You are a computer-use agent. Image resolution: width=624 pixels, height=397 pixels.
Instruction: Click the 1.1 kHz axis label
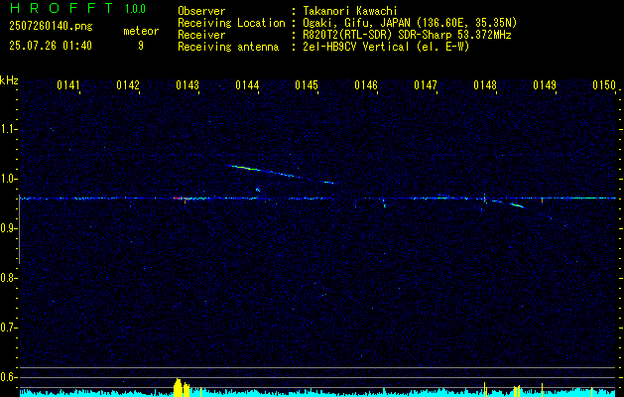click(8, 129)
